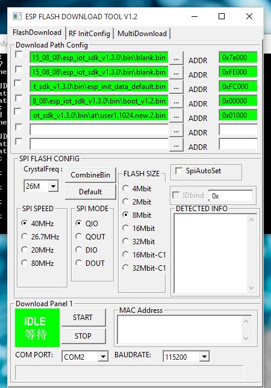Tick the checkbox of the sixth empty path row
The width and height of the screenshot is (271, 388).
(19, 127)
